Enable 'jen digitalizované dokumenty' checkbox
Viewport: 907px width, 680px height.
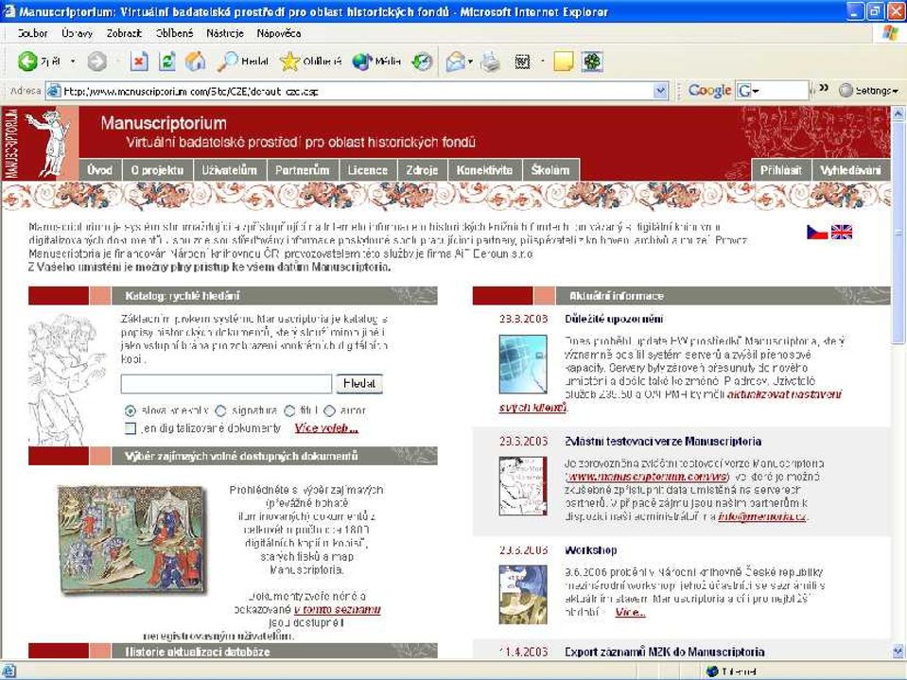click(x=131, y=428)
